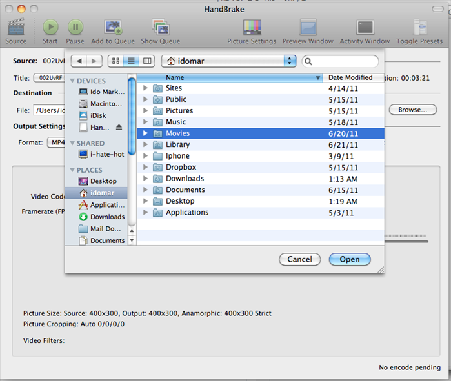Open the Title 002UvRF dropdown

tap(50, 78)
